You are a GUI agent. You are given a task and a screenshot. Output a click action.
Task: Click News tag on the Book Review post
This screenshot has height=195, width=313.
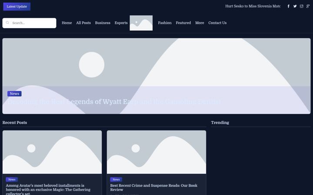click(116, 179)
